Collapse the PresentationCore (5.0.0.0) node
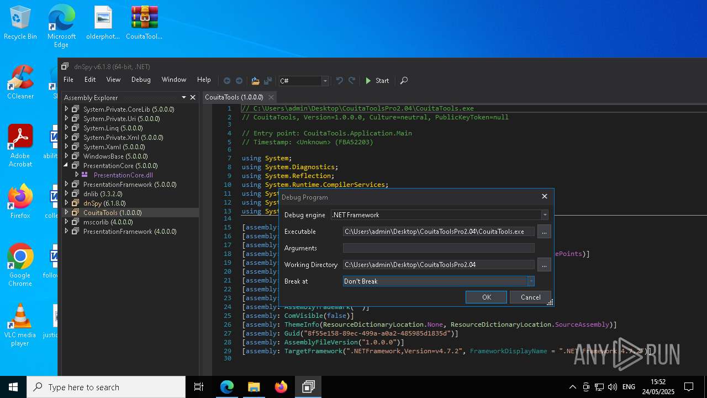The width and height of the screenshot is (707, 398). point(66,166)
